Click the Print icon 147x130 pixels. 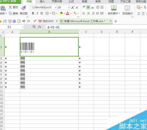(x=14, y=21)
